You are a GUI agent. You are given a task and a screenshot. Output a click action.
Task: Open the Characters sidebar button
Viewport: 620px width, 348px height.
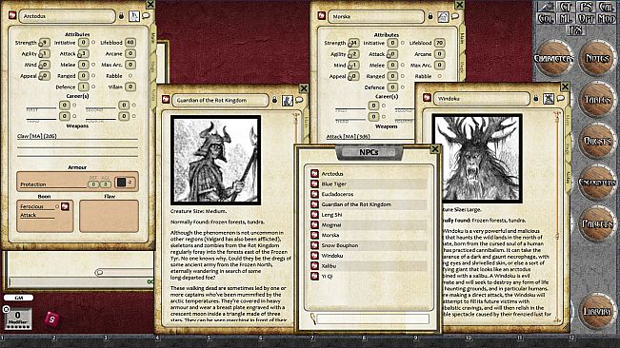click(x=553, y=59)
